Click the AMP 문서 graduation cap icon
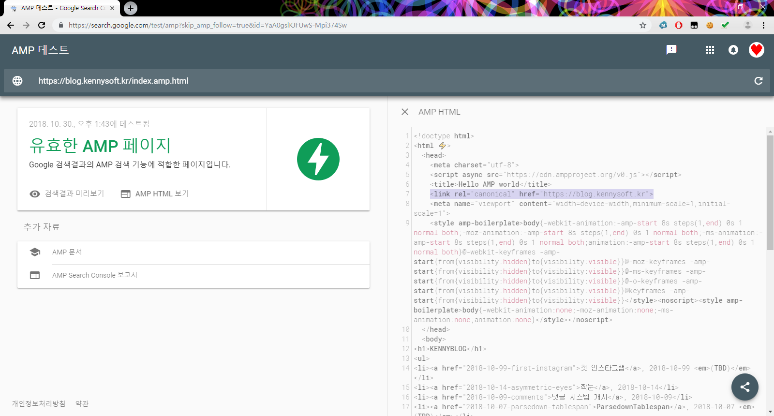 (x=35, y=252)
